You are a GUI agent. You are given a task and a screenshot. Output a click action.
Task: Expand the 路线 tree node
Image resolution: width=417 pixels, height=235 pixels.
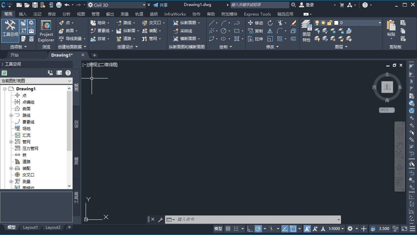11,115
